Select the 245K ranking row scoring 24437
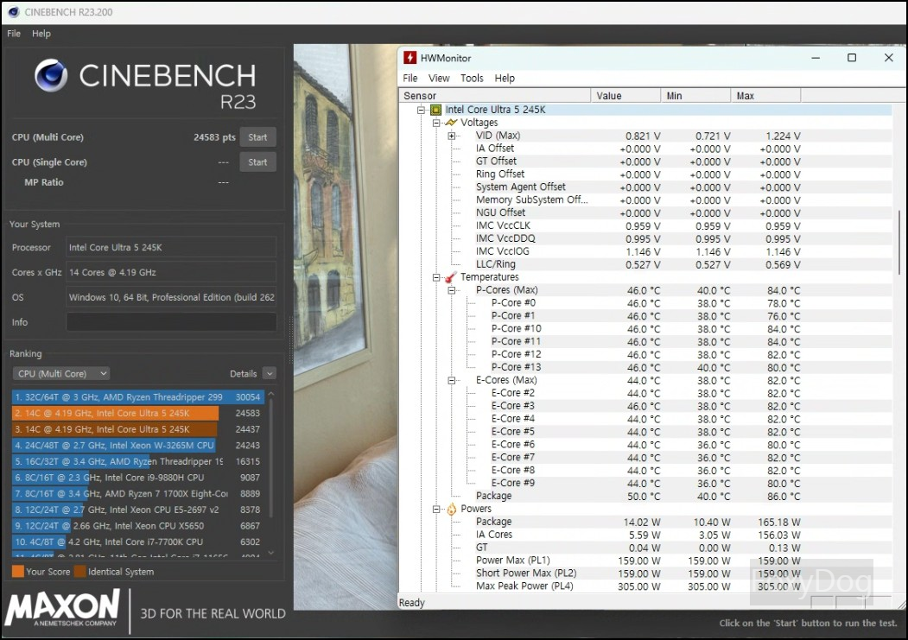The width and height of the screenshot is (908, 640). click(138, 429)
